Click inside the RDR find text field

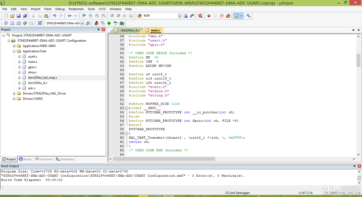click(x=160, y=16)
